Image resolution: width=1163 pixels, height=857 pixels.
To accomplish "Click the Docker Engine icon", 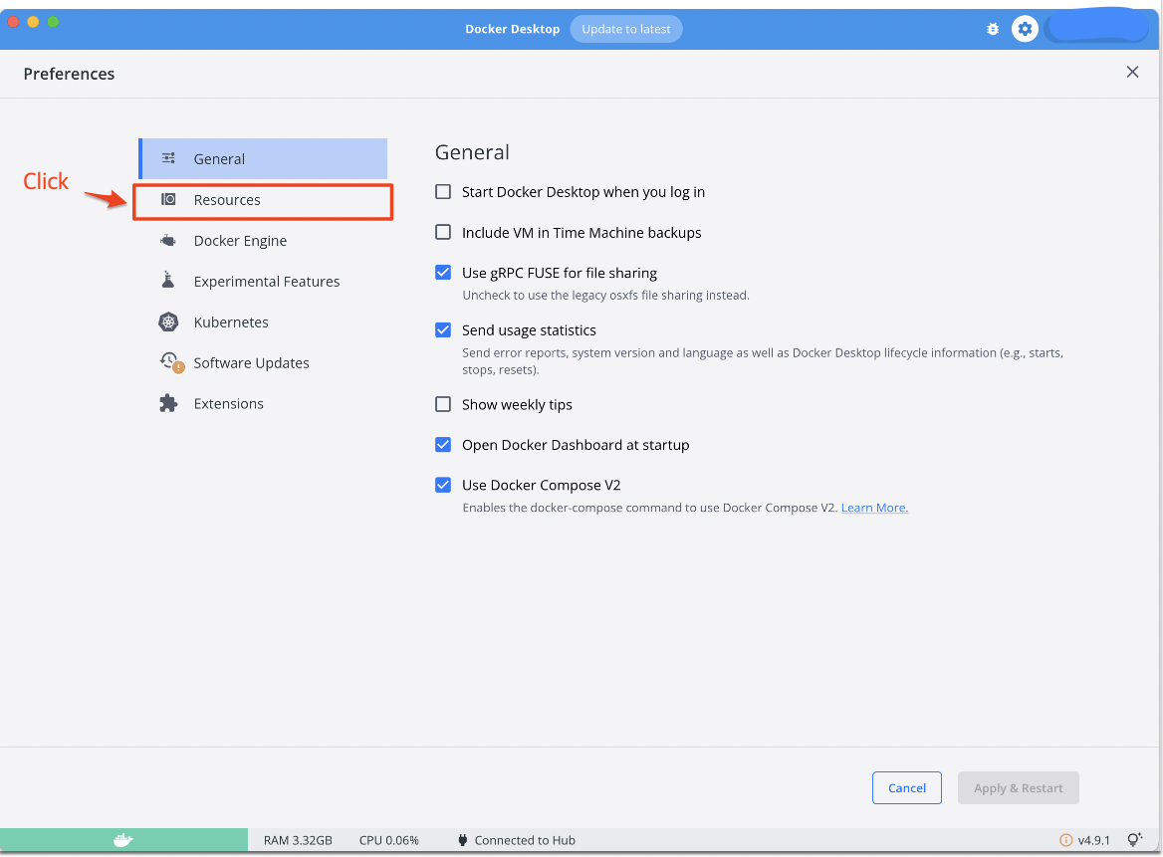I will (168, 240).
